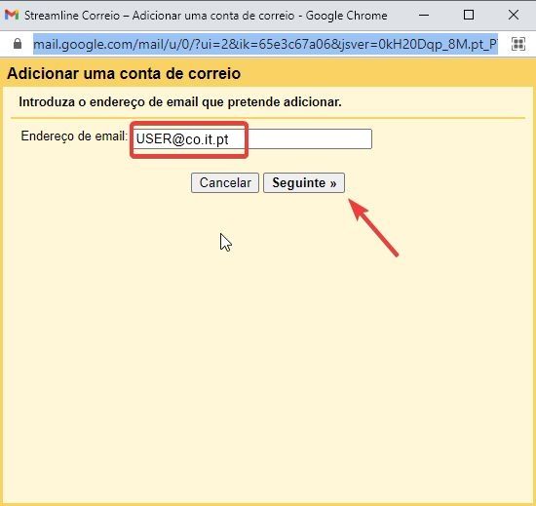Viewport: 536px width, 506px height.
Task: Click the divider line under instruction text
Action: click(268, 118)
